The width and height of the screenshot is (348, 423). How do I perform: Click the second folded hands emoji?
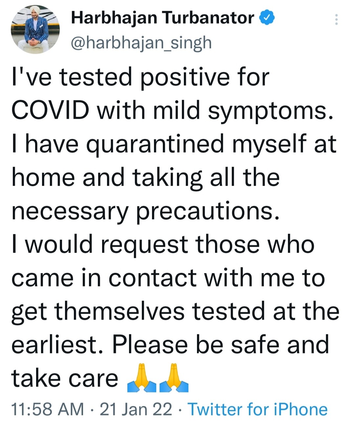click(174, 378)
